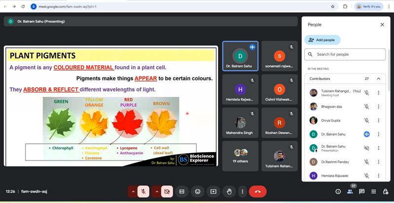Open host controls lock icon

(x=386, y=192)
